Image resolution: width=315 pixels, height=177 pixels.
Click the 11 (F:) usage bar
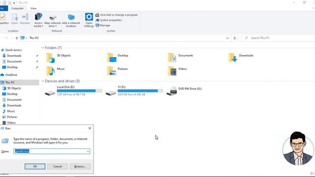(140, 90)
